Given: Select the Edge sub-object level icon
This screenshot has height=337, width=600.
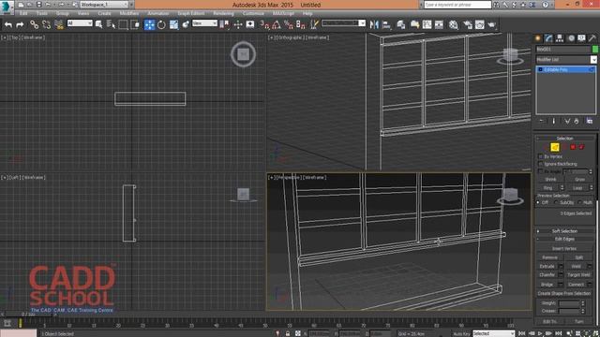Looking at the screenshot, I should 554,147.
